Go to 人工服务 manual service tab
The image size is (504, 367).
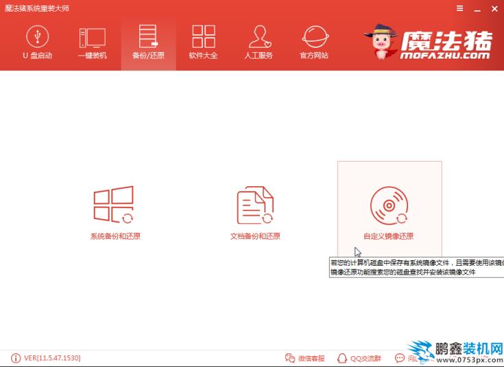[x=259, y=42]
